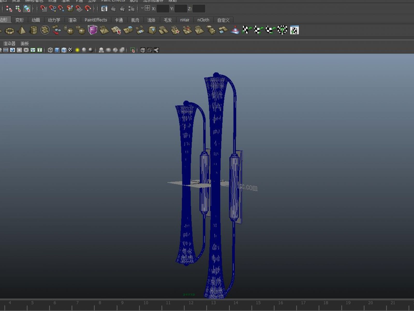Click the Z coordinate input field
The height and width of the screenshot is (311, 414).
pos(199,9)
